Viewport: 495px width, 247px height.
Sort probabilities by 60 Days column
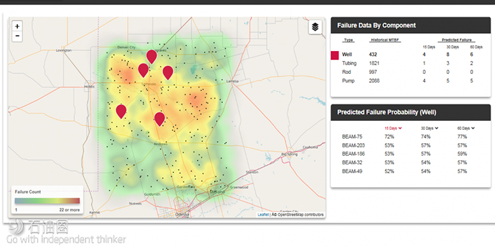pos(466,128)
